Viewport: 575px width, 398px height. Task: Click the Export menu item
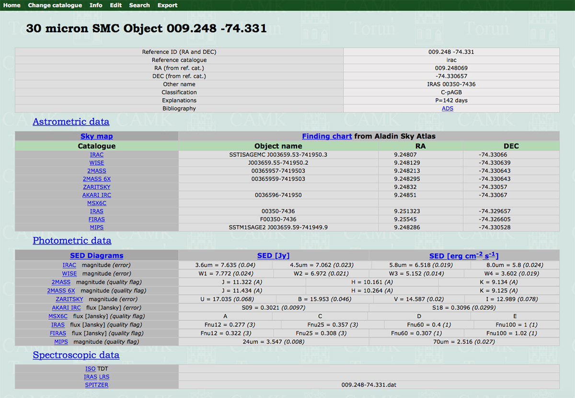[167, 5]
